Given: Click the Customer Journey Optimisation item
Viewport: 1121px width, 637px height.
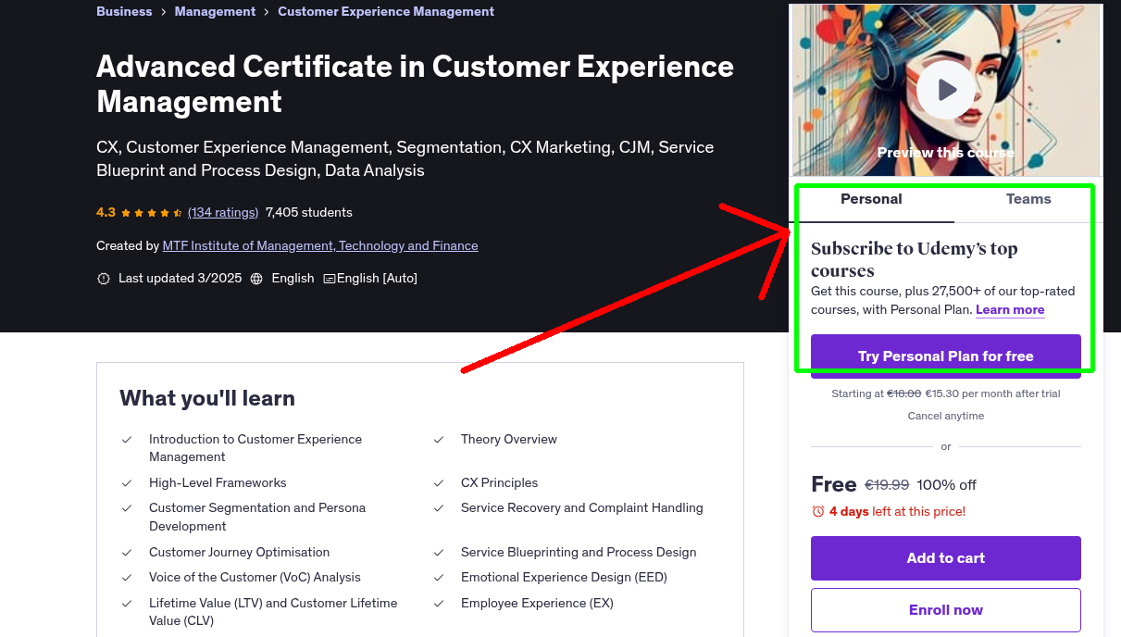Looking at the screenshot, I should tap(239, 552).
